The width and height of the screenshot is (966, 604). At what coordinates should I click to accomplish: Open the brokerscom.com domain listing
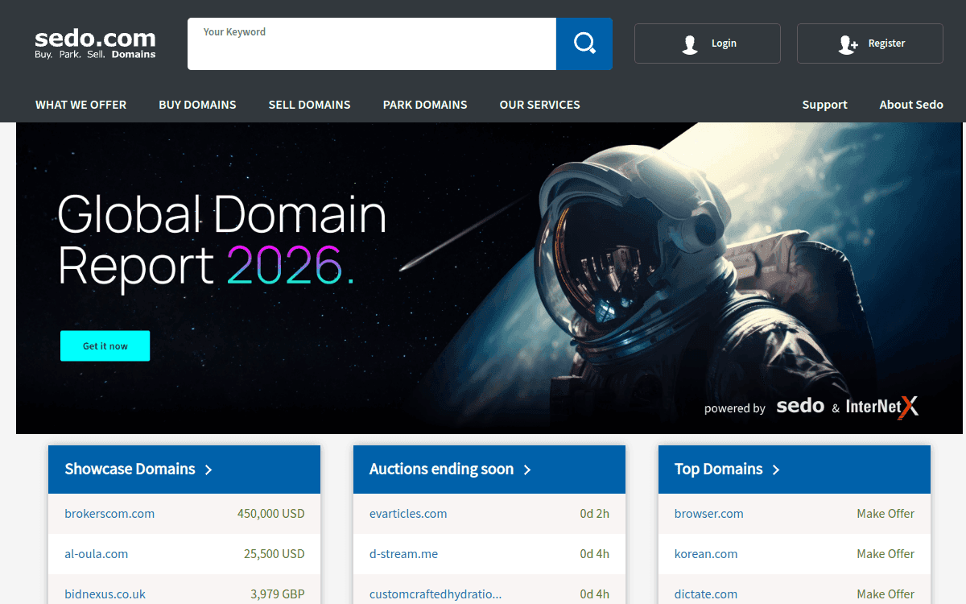coord(109,514)
